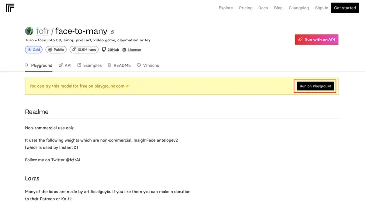Screen dimensions: 365x202
Task: Open the API tab
Action: pos(65,65)
